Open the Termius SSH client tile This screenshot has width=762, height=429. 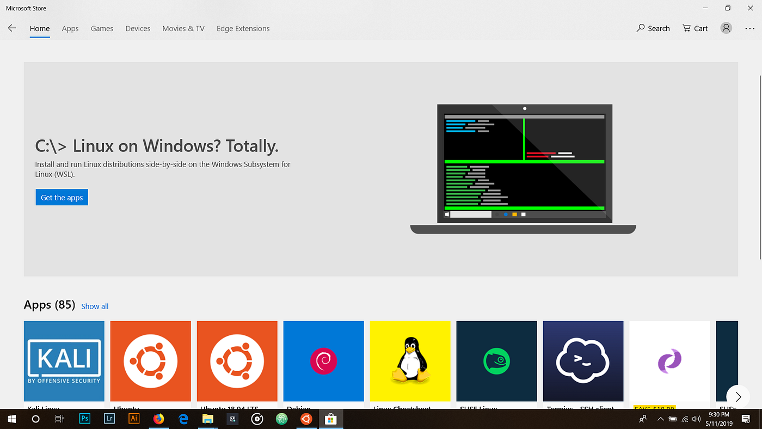pos(583,361)
